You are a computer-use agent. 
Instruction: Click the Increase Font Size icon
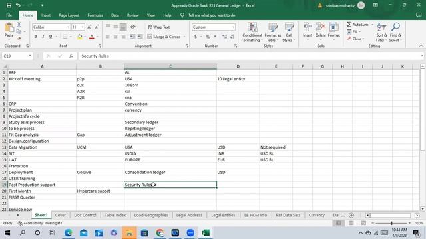pos(89,27)
